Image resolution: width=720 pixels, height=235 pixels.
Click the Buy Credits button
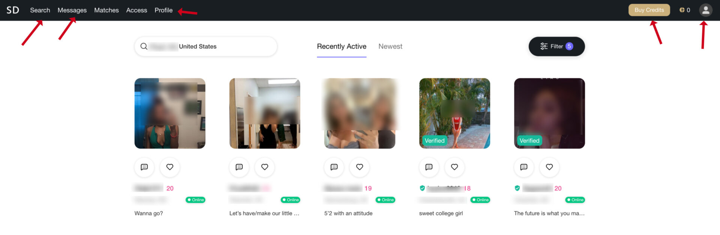[x=649, y=10]
